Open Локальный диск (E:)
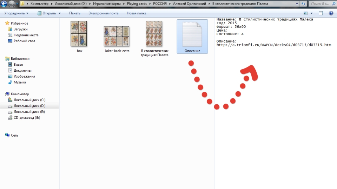 pos(29,112)
